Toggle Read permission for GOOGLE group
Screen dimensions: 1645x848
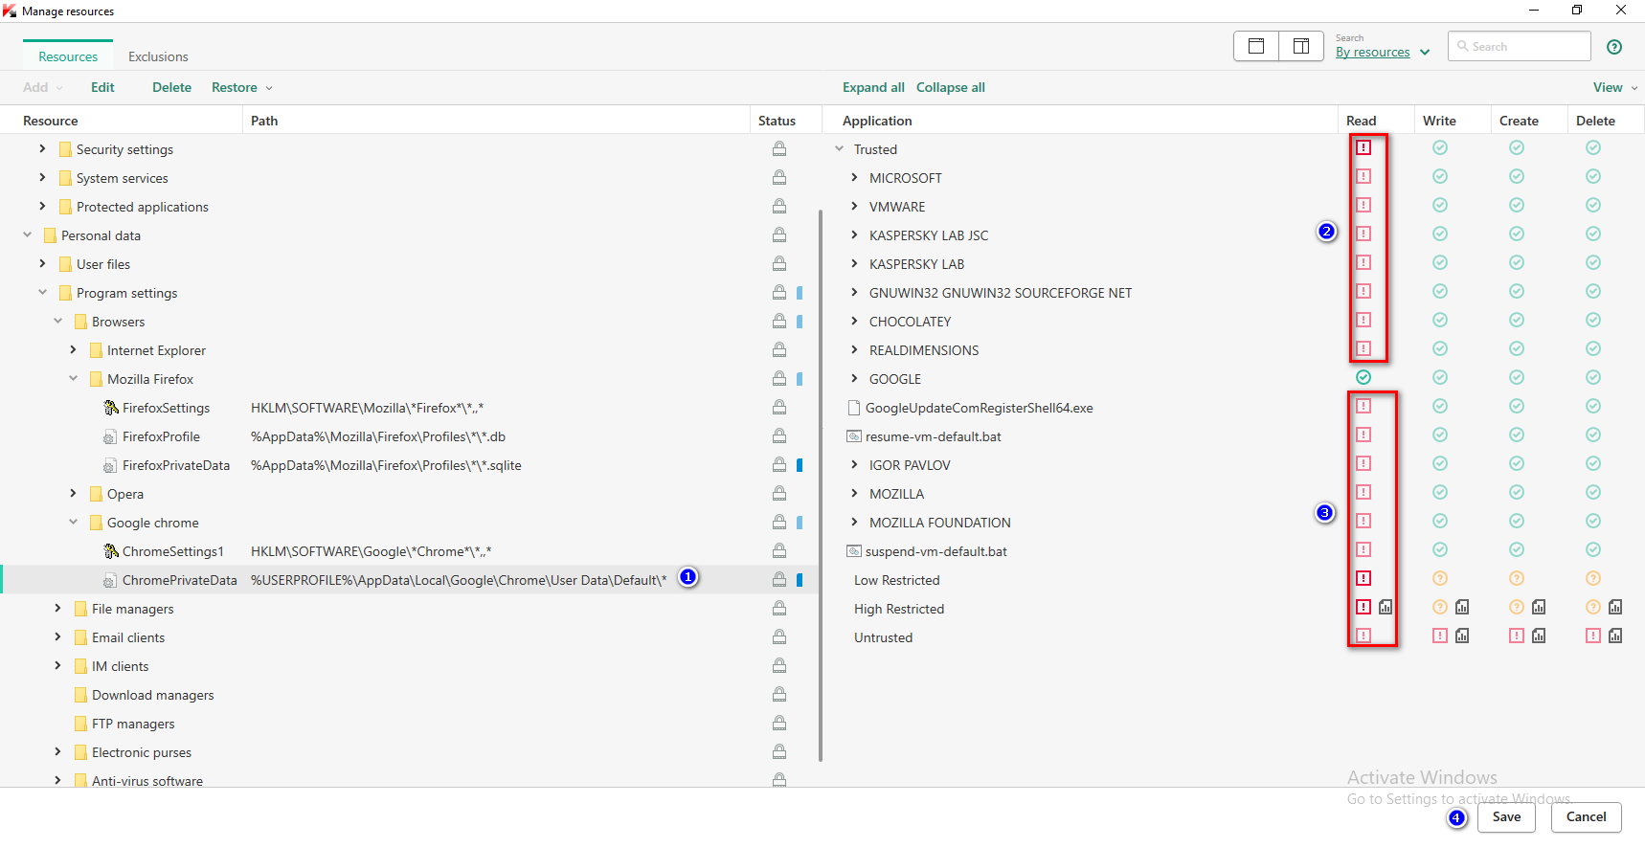[1363, 377]
